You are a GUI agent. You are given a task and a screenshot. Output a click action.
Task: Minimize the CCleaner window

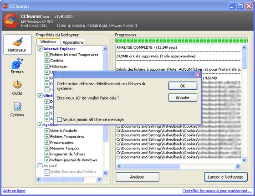click(x=232, y=6)
